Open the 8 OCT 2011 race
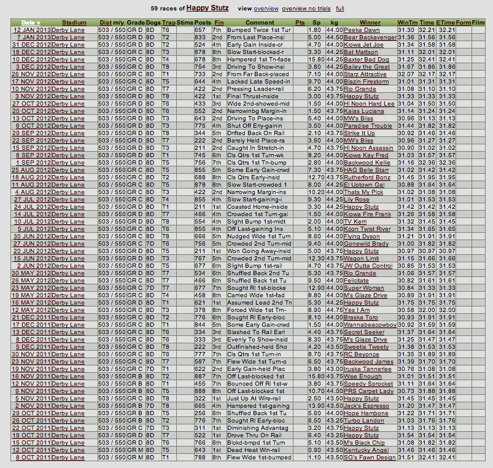493x468 pixels. (x=33, y=458)
